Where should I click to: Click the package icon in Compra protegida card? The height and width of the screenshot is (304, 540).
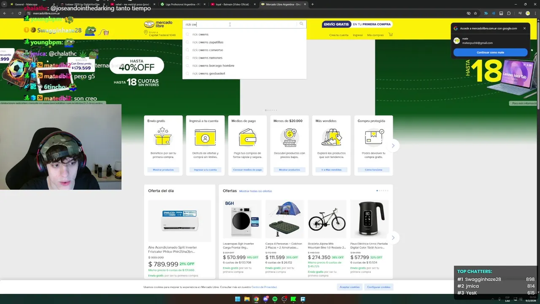click(374, 137)
